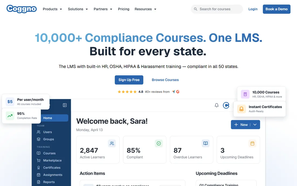
Task: Click the Reports document icon
Action: (39, 182)
